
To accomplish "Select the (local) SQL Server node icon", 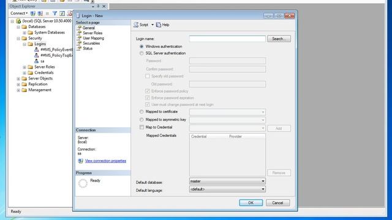I will [18, 21].
